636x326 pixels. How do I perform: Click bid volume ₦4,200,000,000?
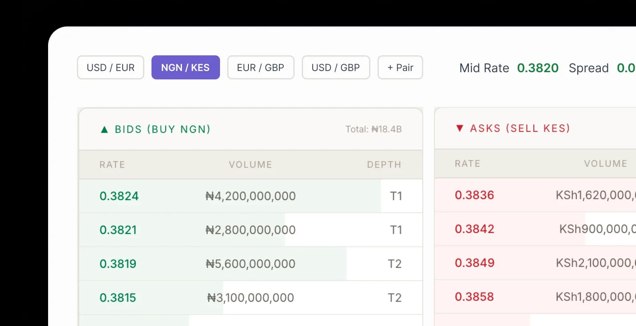click(250, 196)
